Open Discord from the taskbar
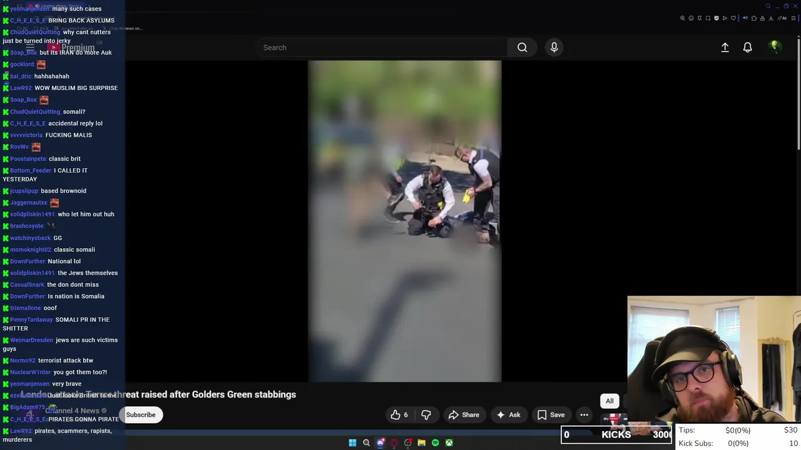Image resolution: width=801 pixels, height=450 pixels. [x=380, y=442]
